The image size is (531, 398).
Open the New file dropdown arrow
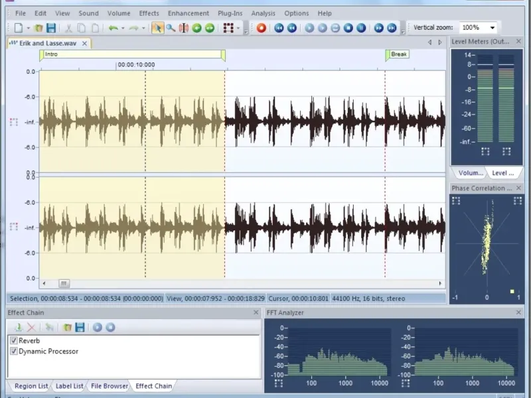pos(28,28)
